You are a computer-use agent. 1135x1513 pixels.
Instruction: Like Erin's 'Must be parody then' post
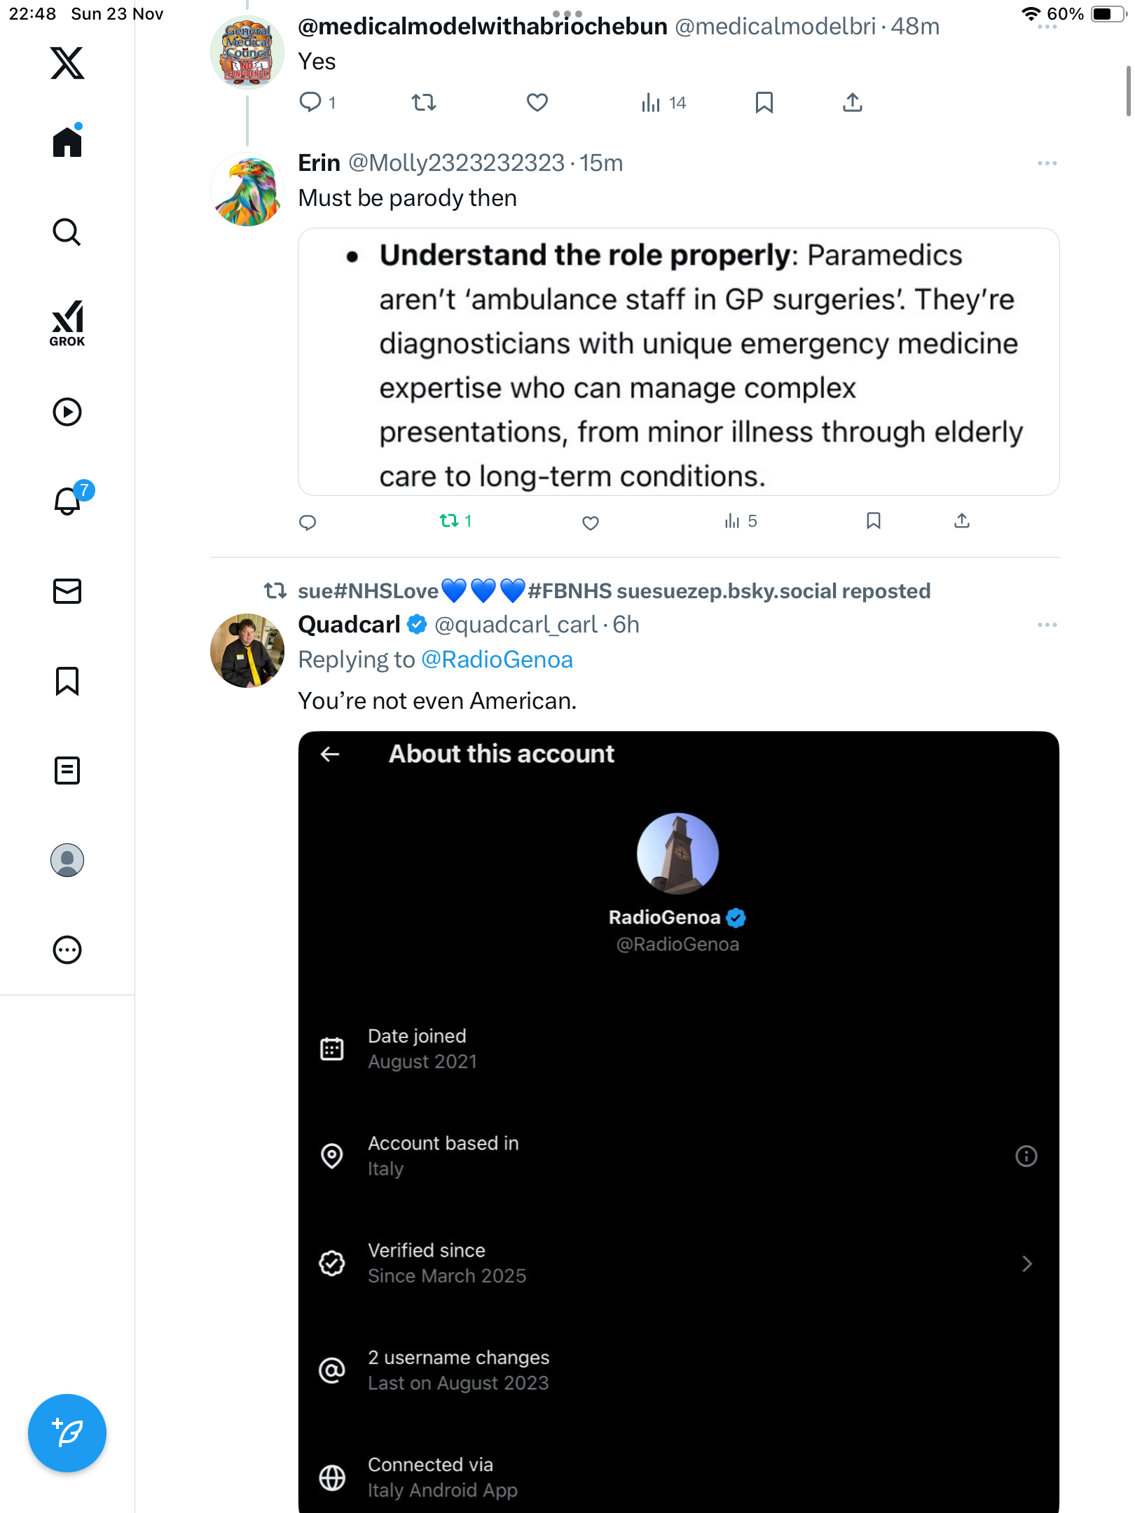pos(591,523)
